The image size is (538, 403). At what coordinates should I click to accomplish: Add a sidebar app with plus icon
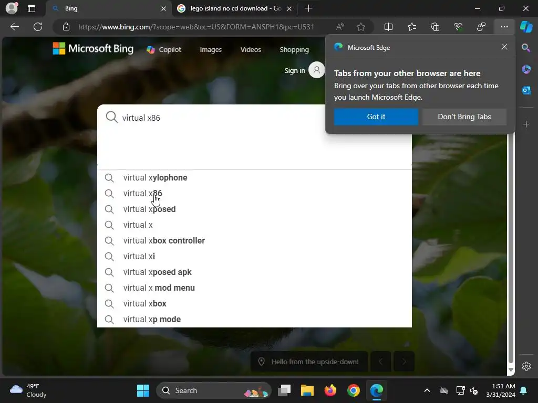click(526, 124)
